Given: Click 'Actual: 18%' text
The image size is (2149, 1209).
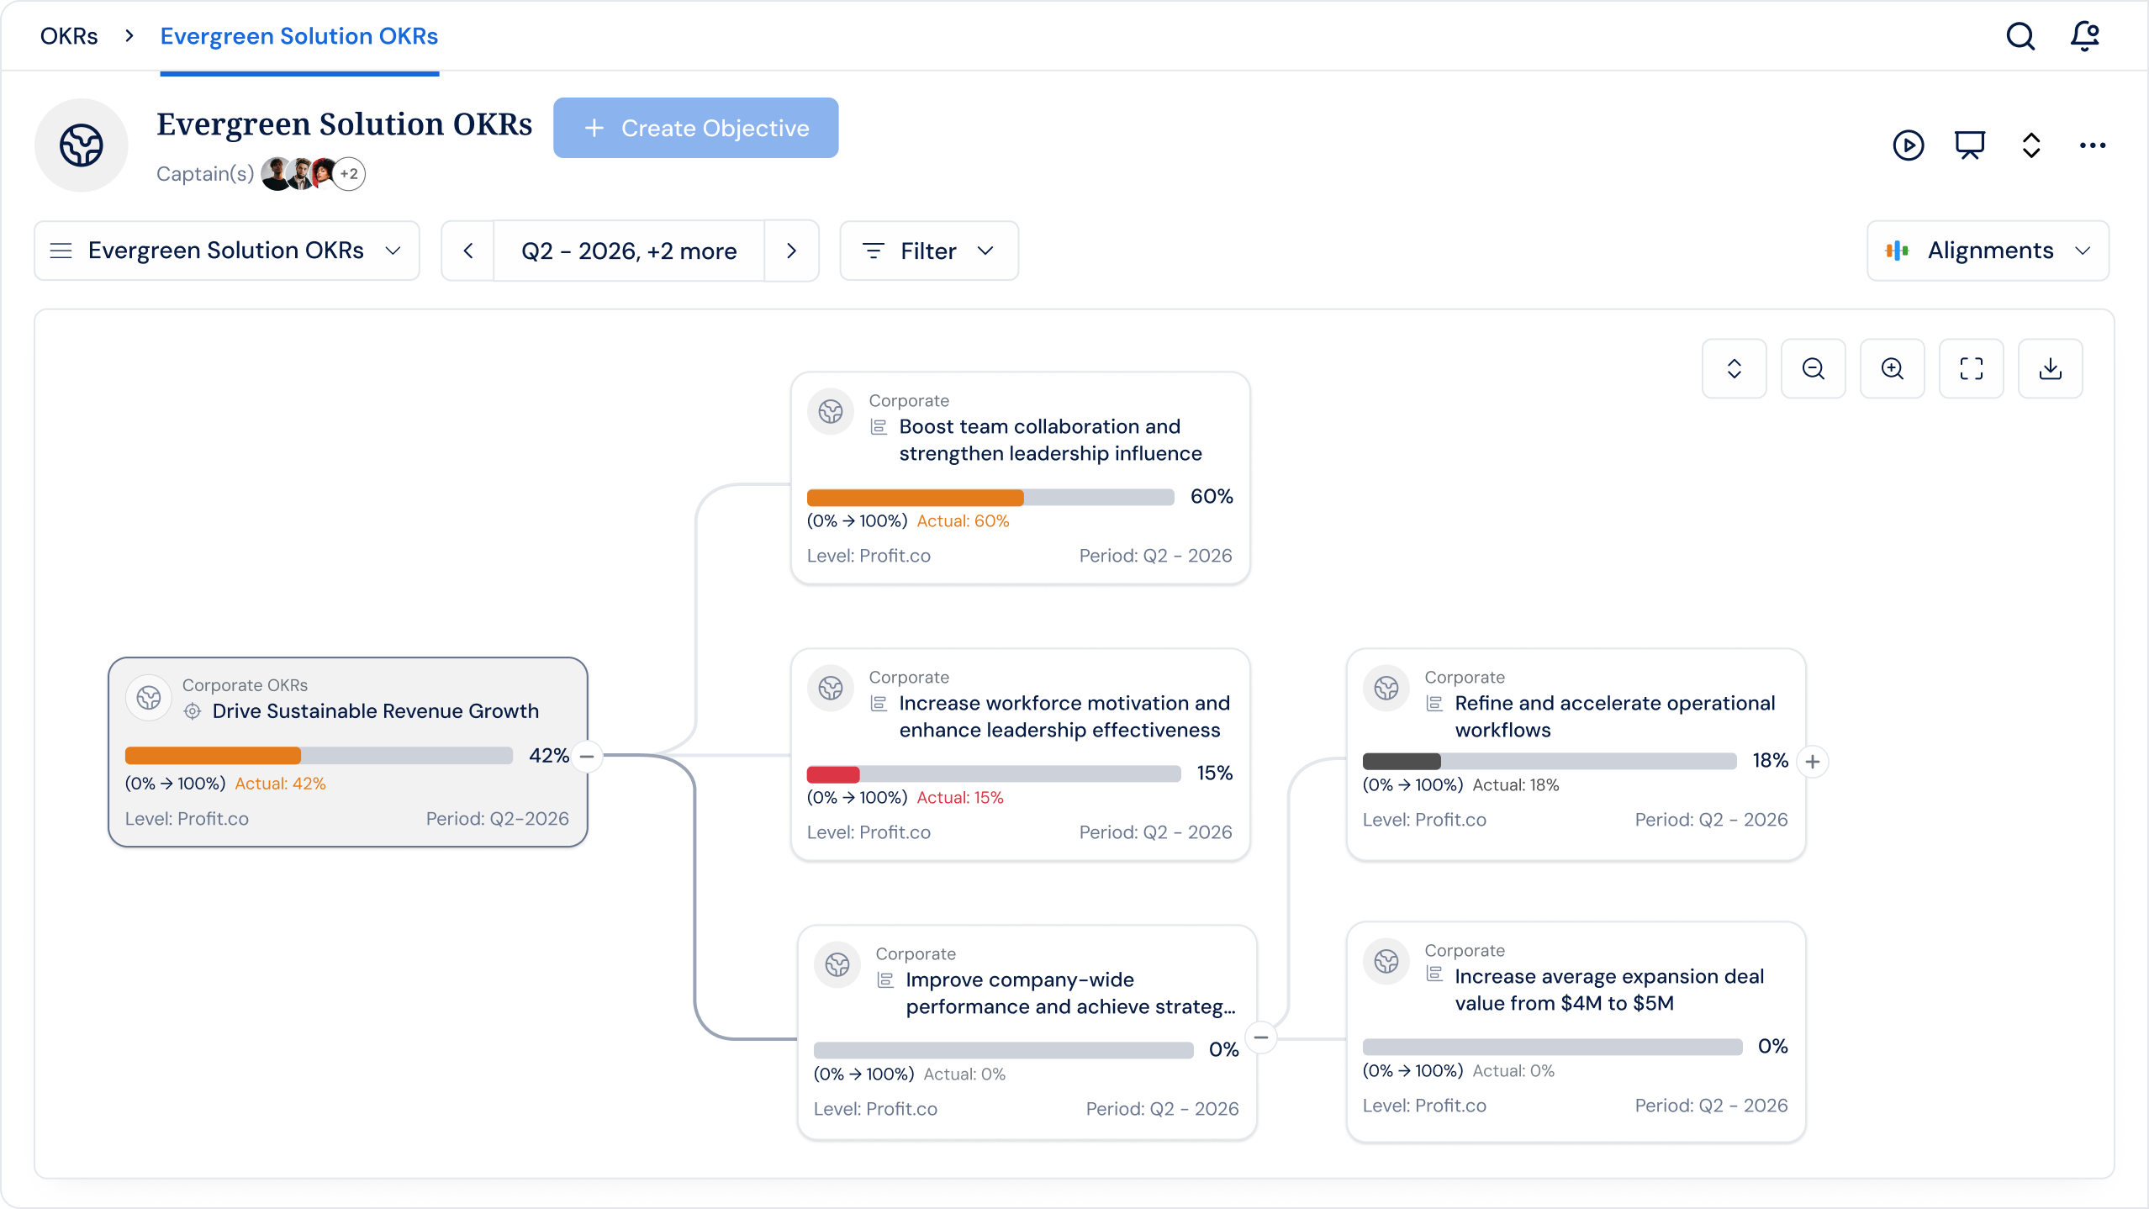Looking at the screenshot, I should coord(1516,785).
